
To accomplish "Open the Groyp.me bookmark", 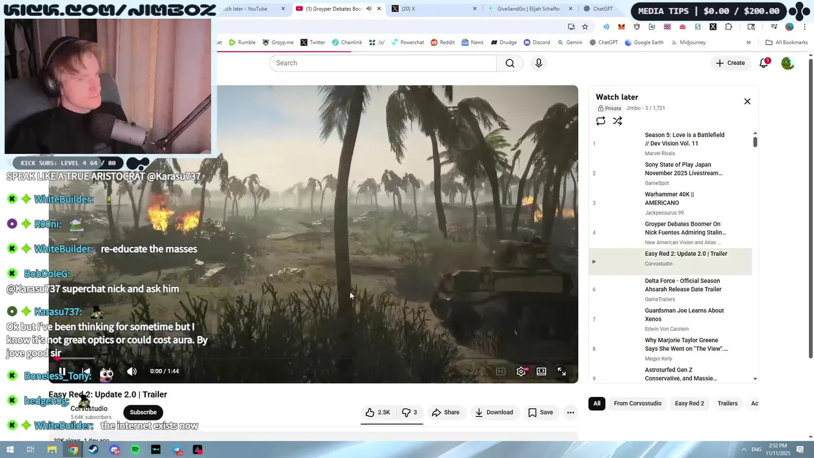I will pos(278,43).
